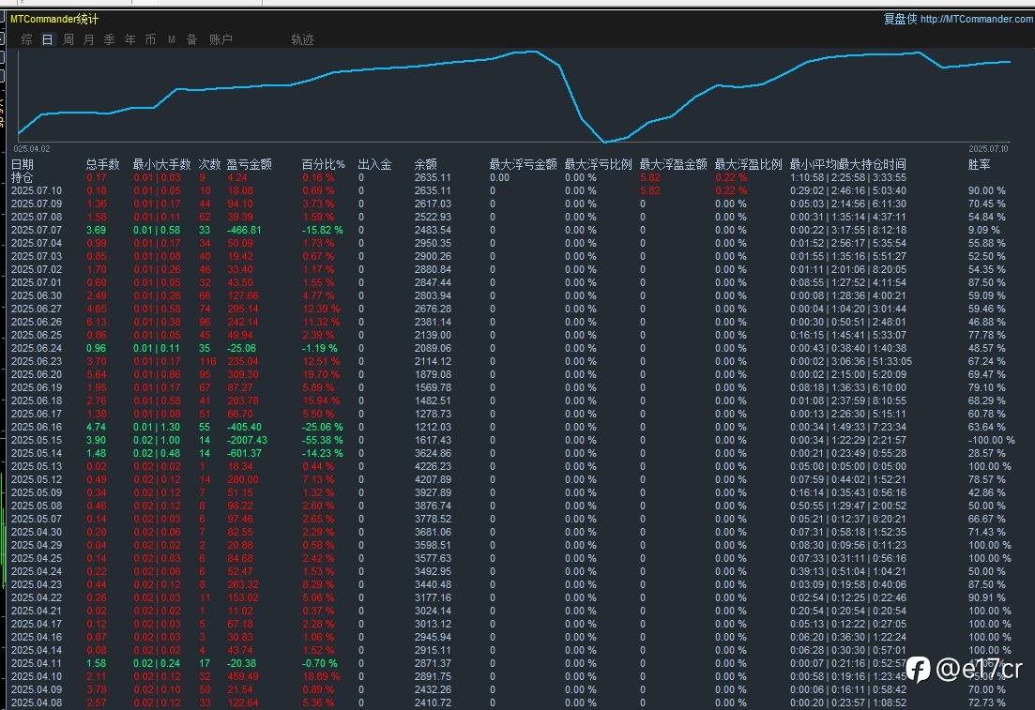This screenshot has height=710, width=1035.
Task: Click the 2025.07.10 chart end date label
Action: 988,149
